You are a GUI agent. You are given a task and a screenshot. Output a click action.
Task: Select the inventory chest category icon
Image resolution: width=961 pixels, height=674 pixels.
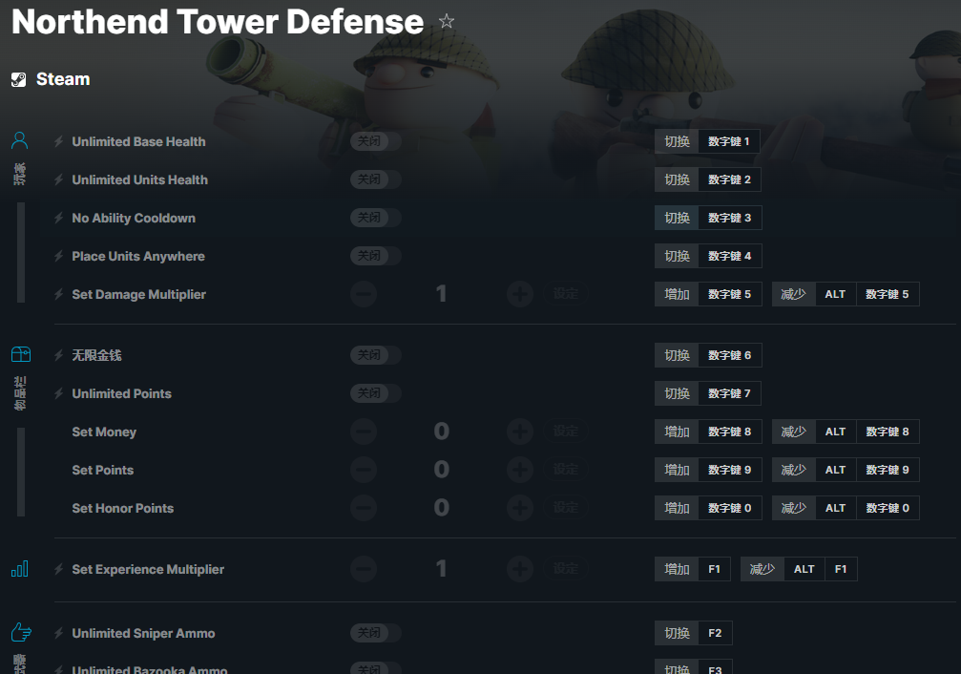[21, 354]
